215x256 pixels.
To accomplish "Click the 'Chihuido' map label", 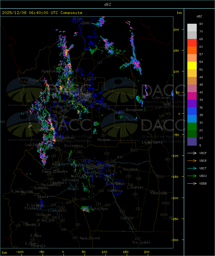I will pyautogui.click(x=43, y=215).
